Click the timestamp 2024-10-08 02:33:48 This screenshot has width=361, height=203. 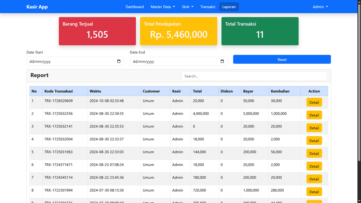[106, 101]
